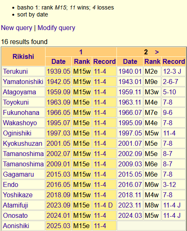This screenshot has height=231, width=187.
Task: Open rikishi Yamatonishiki's profile
Action: [23, 82]
